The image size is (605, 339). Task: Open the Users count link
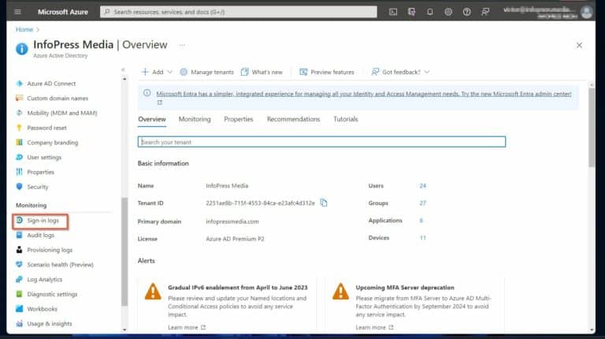click(x=422, y=186)
